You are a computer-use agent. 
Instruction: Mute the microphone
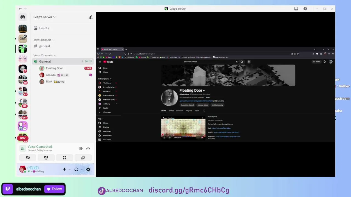pos(64,170)
